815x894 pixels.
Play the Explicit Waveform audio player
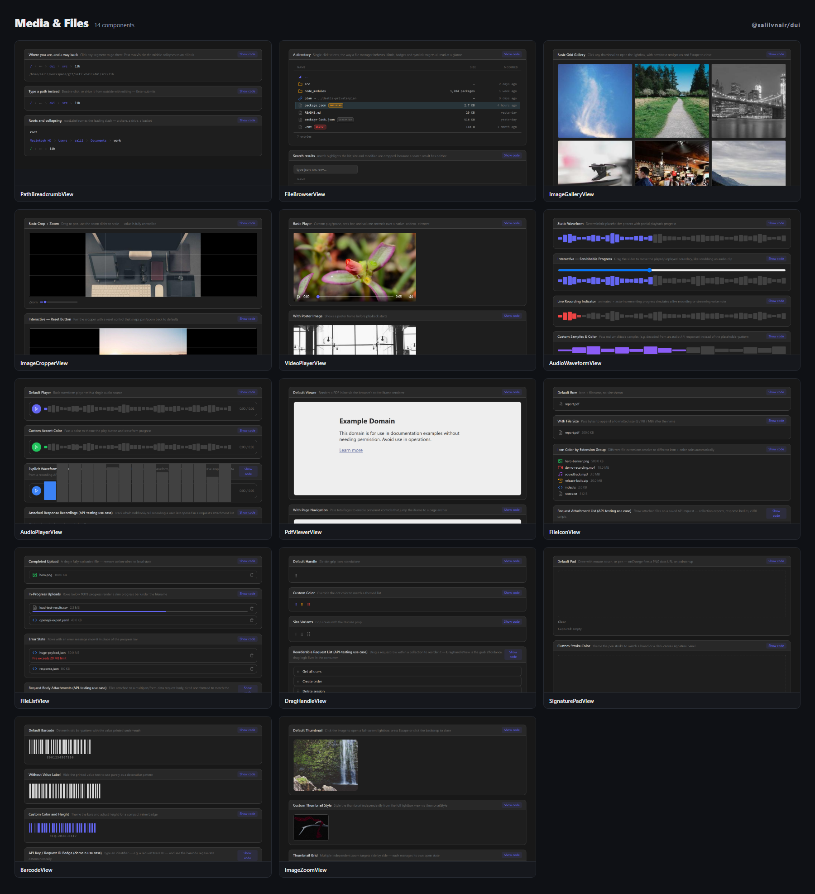[36, 490]
